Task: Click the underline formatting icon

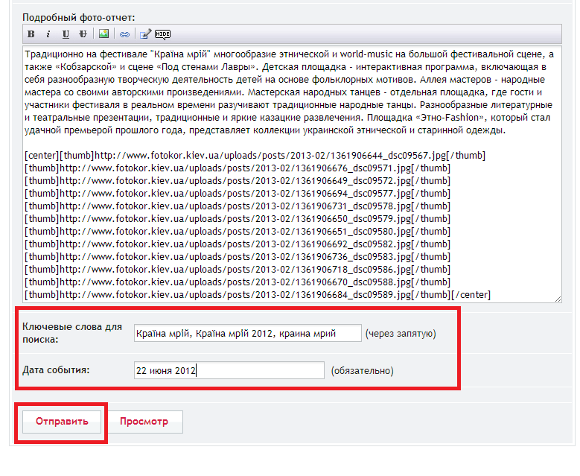Action: [x=66, y=34]
